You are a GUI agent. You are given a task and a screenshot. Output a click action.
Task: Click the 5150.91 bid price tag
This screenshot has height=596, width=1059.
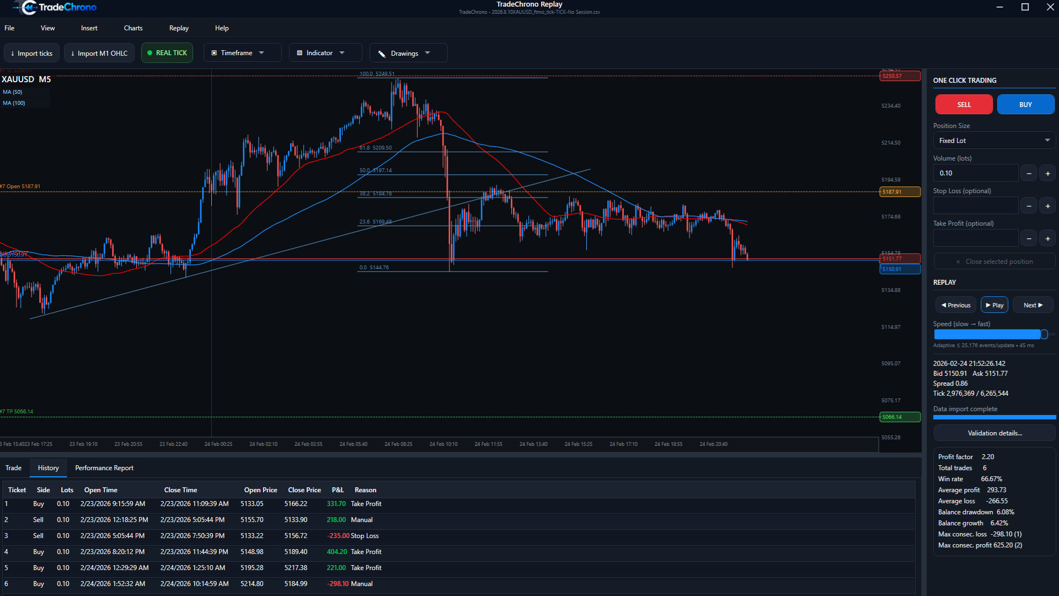900,269
